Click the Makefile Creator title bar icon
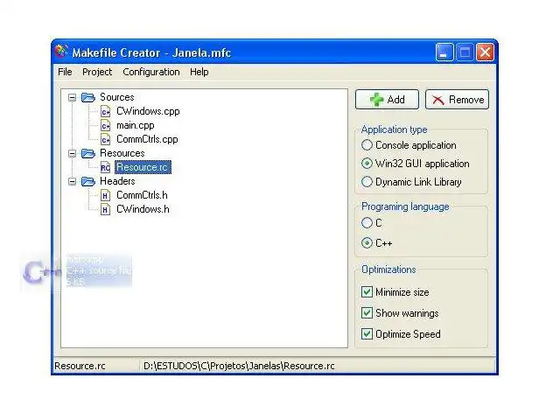Viewport: 560px width, 420px height. click(61, 52)
